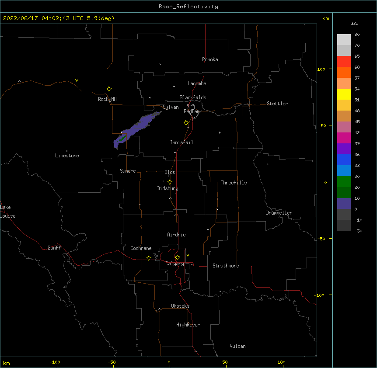Click the yellow diamond marker above Didsbury
This screenshot has width=377, height=368.
point(170,182)
